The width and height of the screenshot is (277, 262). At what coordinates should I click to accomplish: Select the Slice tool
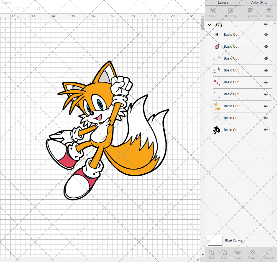click(211, 253)
